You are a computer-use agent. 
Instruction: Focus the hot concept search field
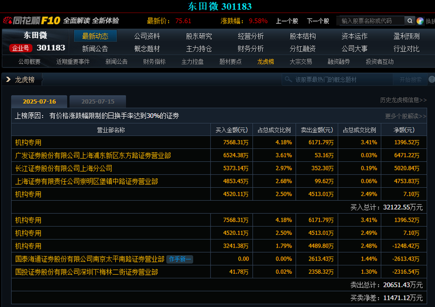click(338, 80)
